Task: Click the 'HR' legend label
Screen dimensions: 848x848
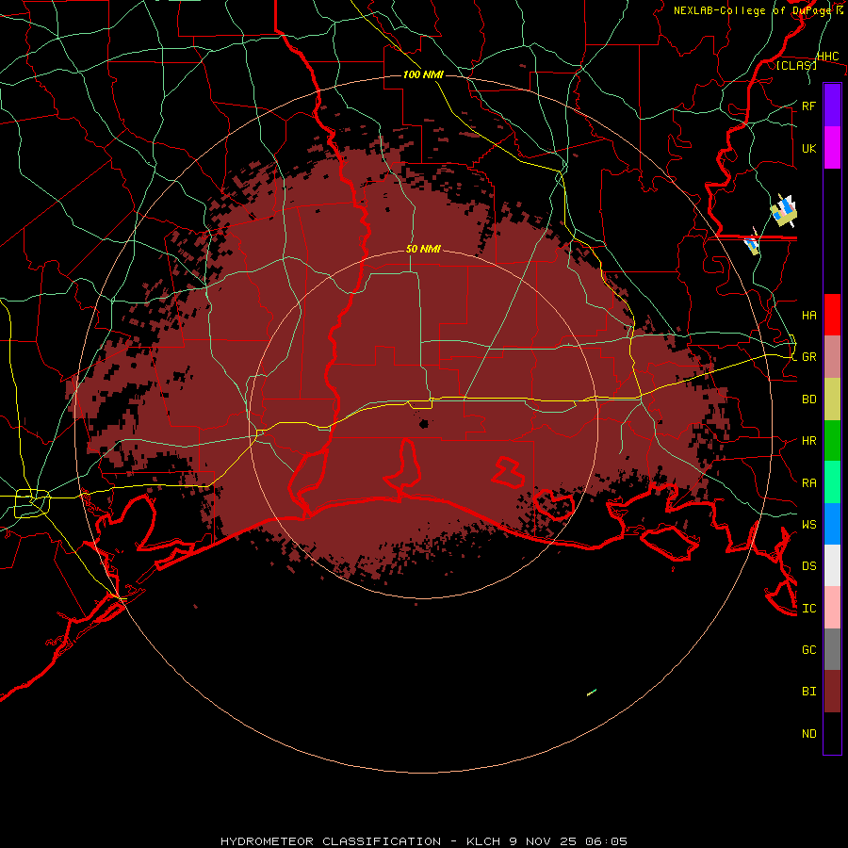Action: pos(809,441)
